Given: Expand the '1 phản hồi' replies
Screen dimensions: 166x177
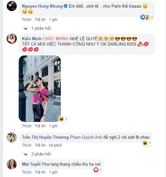Looking at the screenshot, I should (41, 28).
